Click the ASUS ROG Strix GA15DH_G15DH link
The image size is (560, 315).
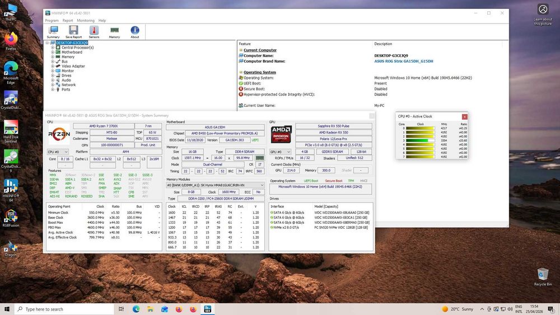click(404, 62)
